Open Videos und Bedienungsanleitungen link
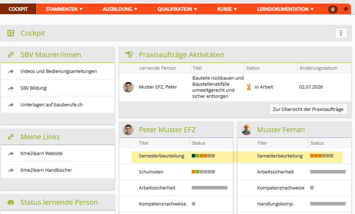The image size is (355, 214). pos(58,71)
